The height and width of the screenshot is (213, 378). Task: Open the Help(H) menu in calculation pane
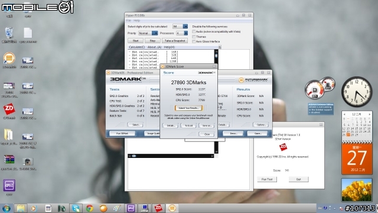[170, 47]
